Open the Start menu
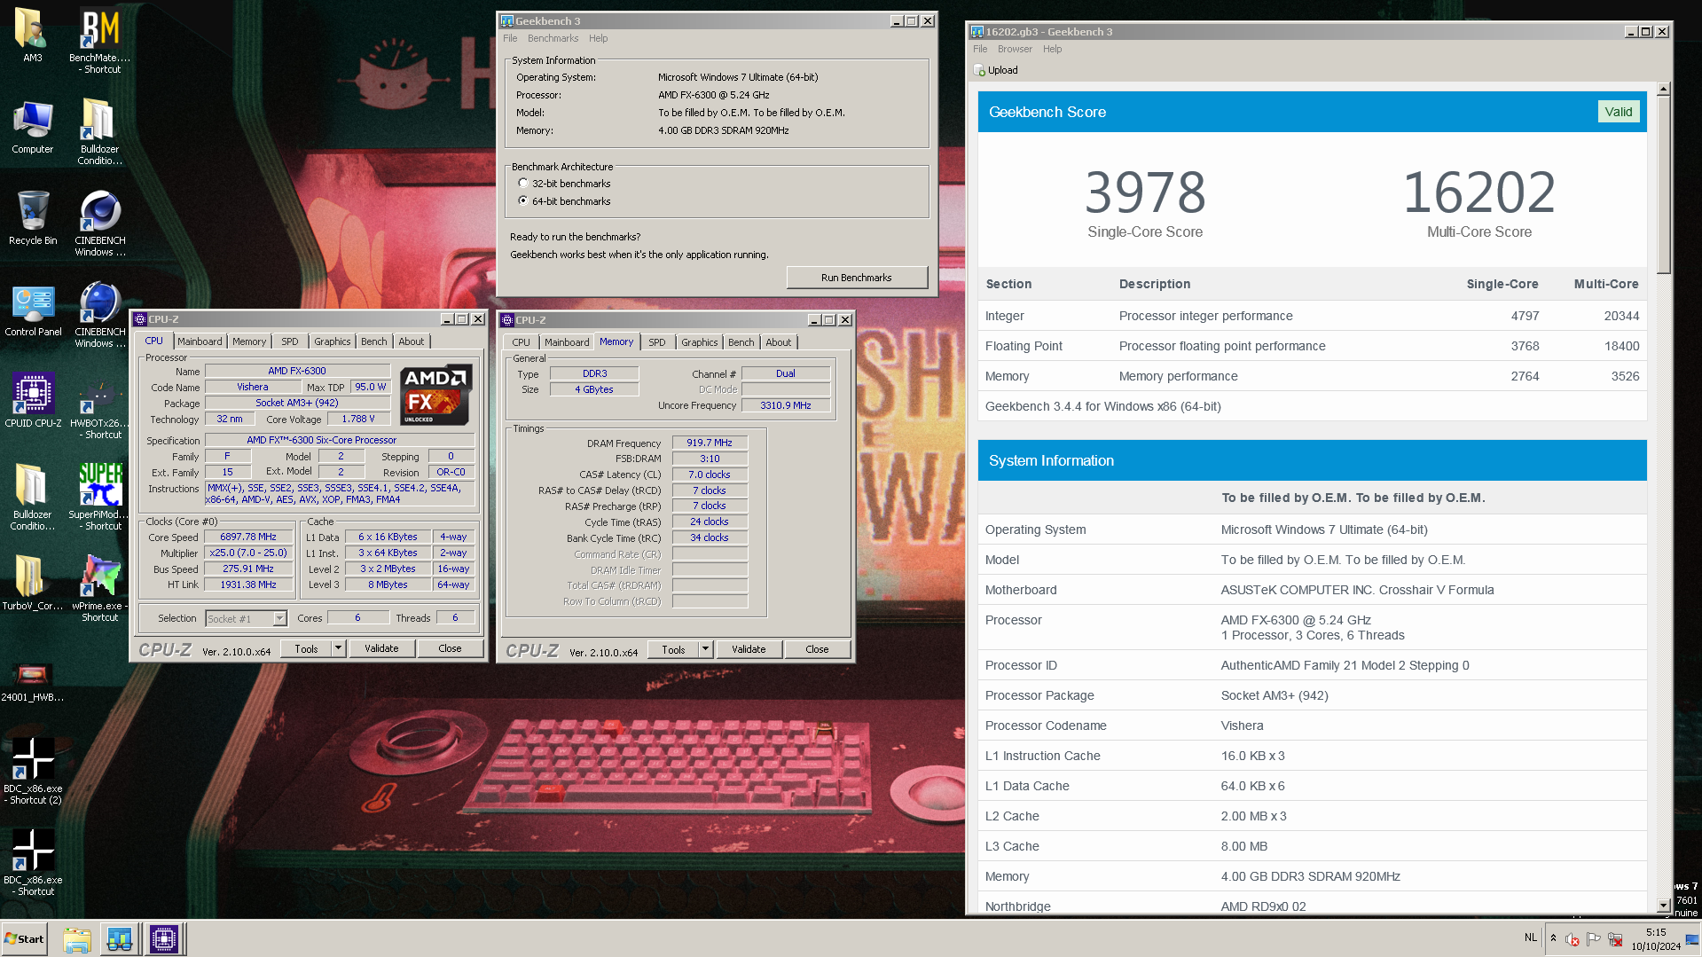Viewport: 1702px width, 957px height. 24,939
